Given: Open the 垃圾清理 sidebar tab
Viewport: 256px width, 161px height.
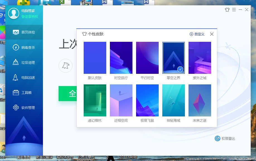Looking at the screenshot, I should pos(24,62).
